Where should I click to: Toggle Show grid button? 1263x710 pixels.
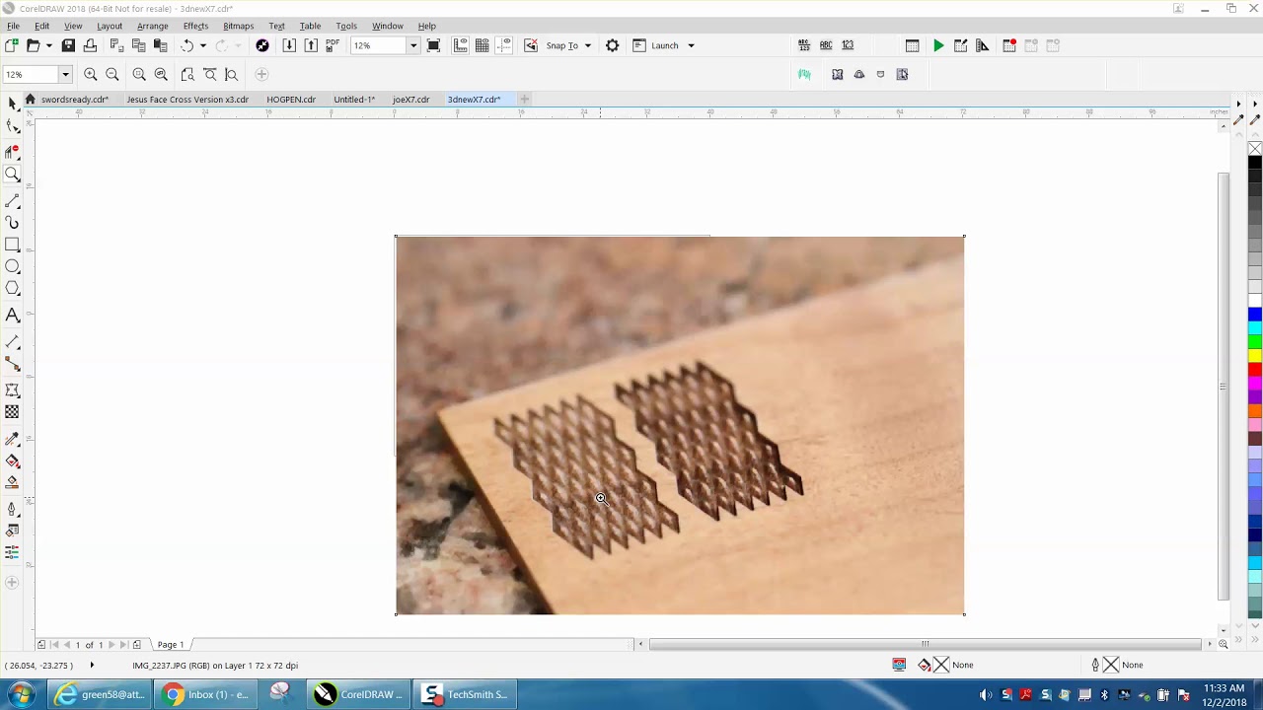[483, 45]
